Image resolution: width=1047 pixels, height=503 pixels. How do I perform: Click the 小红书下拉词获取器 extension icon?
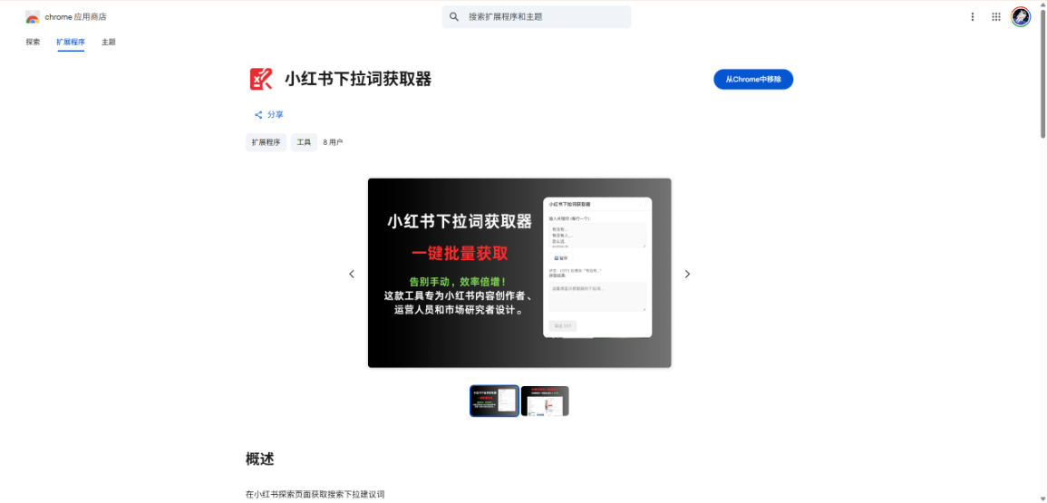tap(261, 79)
